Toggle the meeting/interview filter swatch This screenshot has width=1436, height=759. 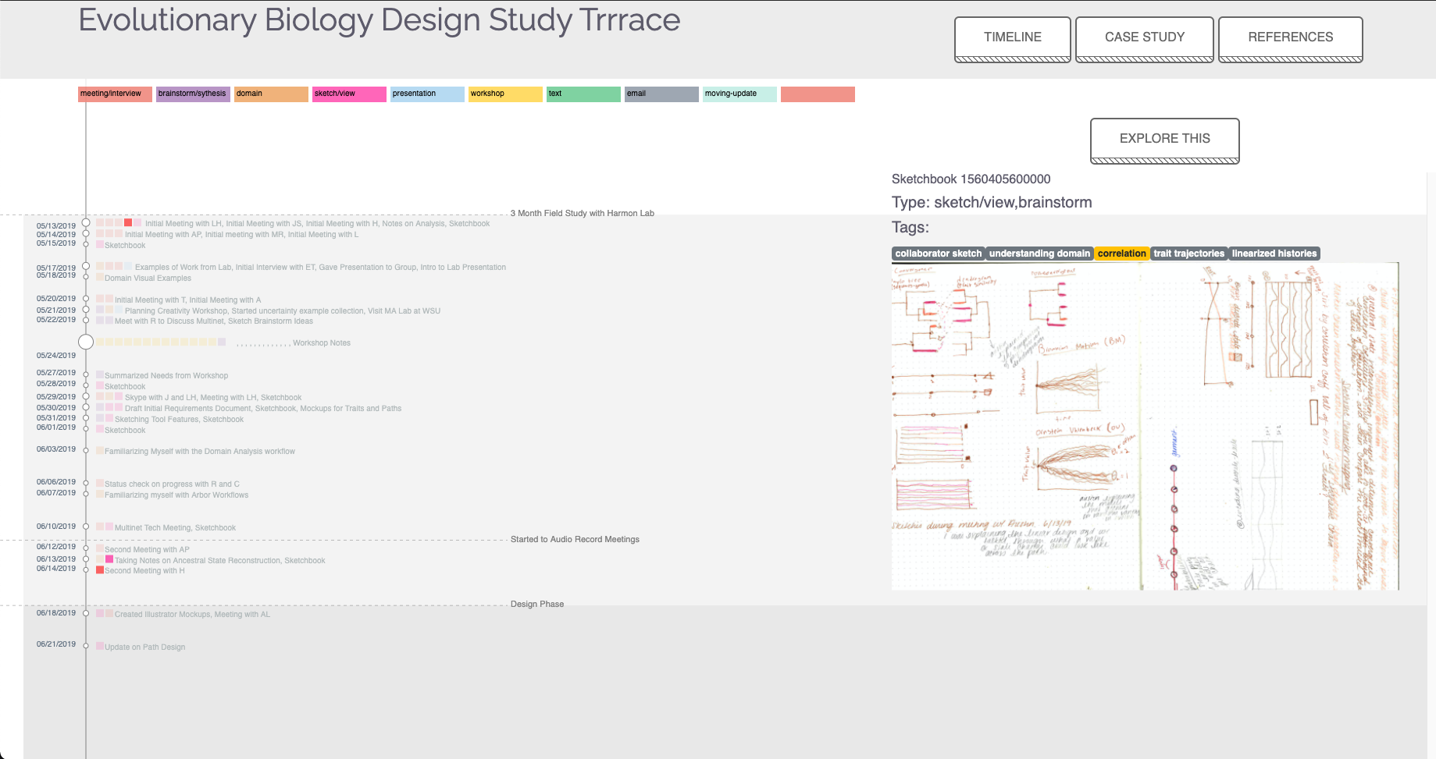click(x=115, y=94)
